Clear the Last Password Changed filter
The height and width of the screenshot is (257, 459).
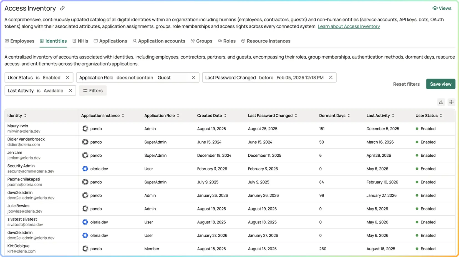pyautogui.click(x=331, y=78)
